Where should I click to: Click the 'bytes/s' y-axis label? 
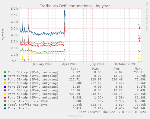(x=3, y=35)
